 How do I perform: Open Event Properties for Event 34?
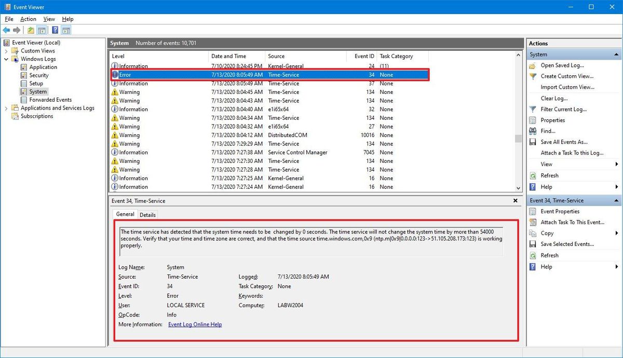(559, 211)
